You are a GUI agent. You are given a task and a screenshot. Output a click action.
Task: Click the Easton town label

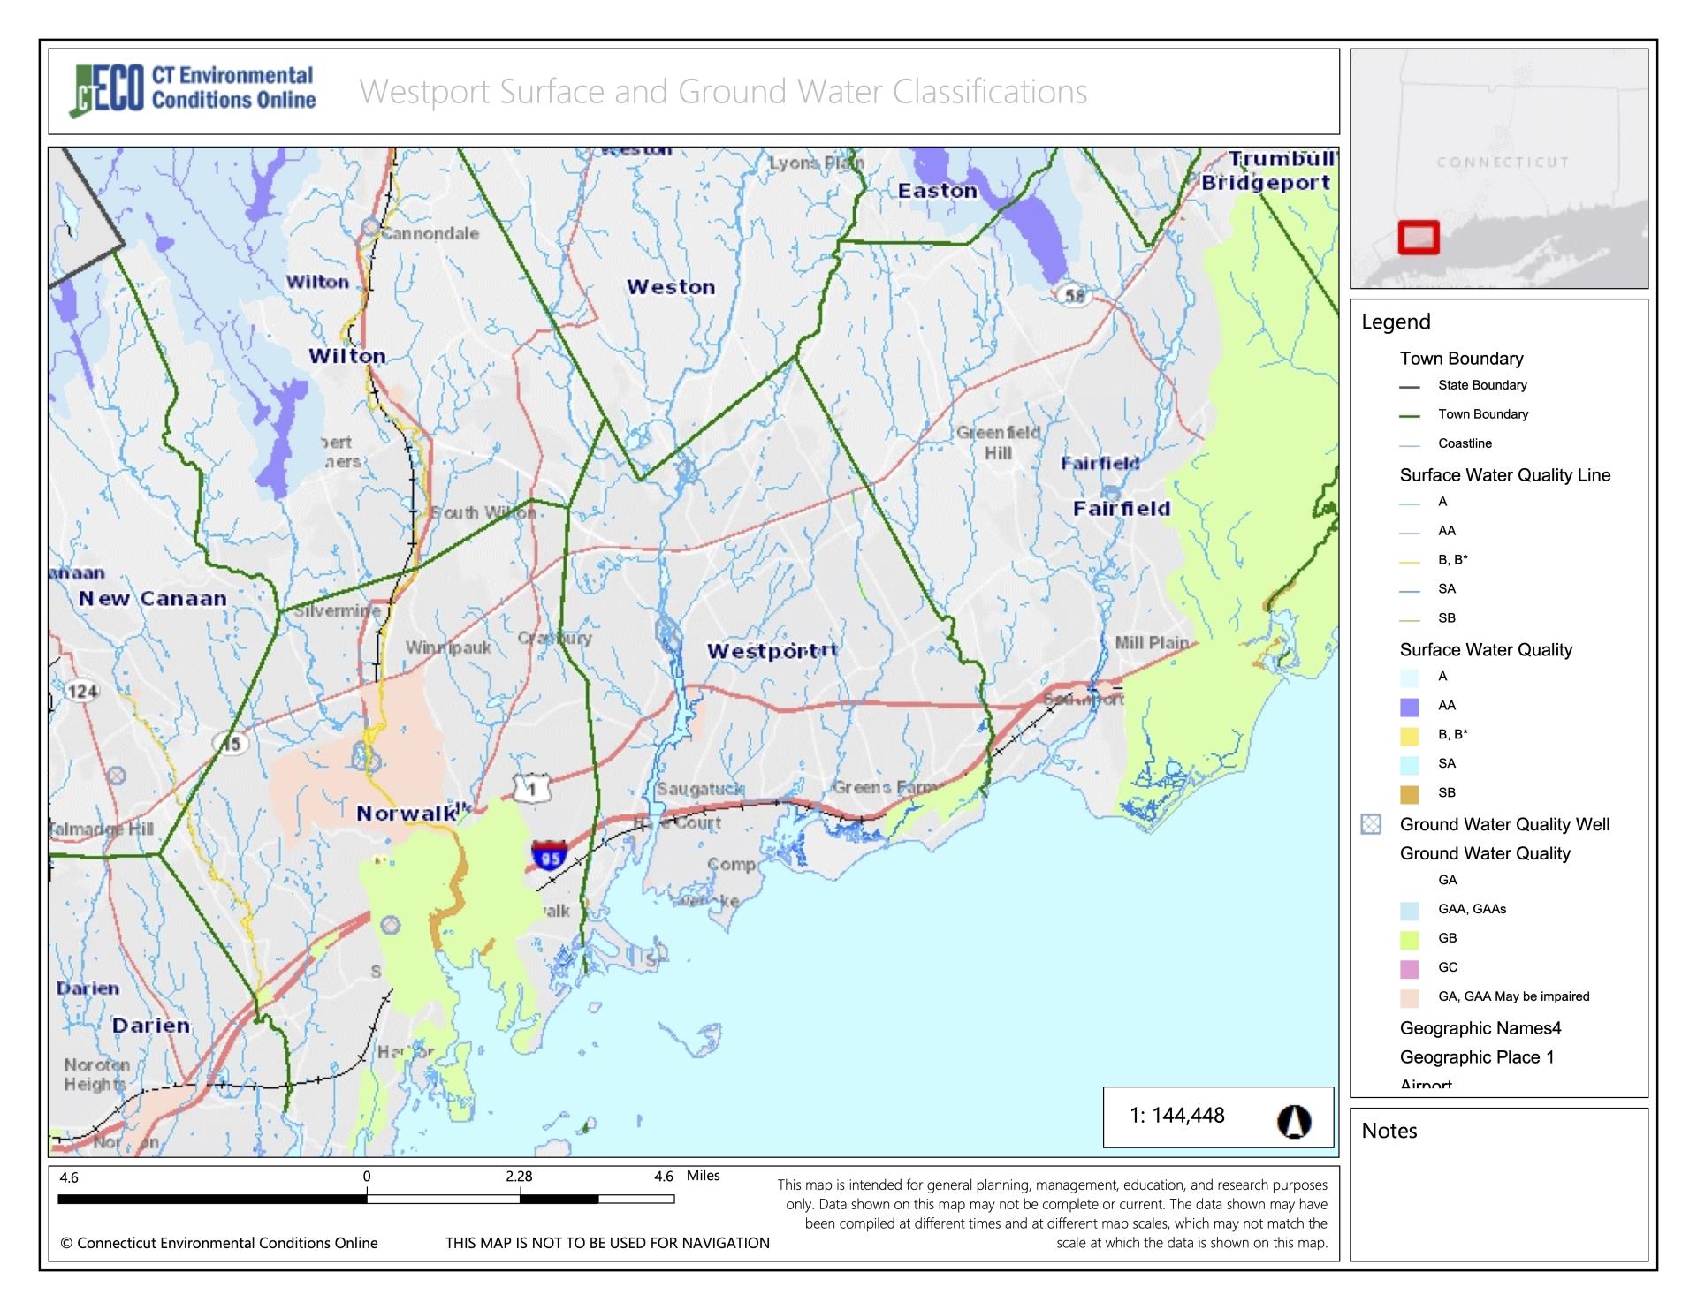(x=938, y=191)
